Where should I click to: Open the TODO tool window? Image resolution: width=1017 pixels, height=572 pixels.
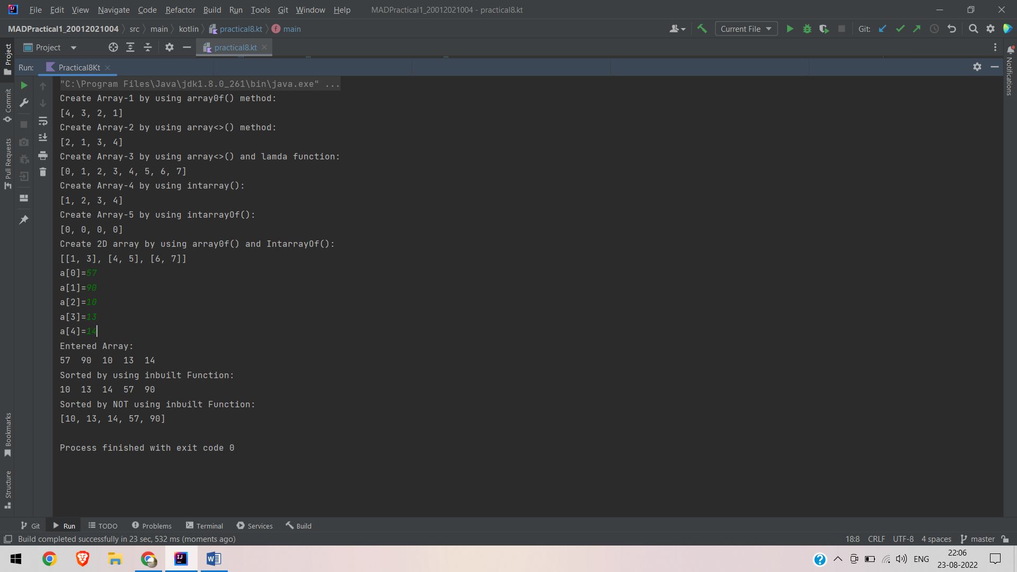[x=103, y=525]
